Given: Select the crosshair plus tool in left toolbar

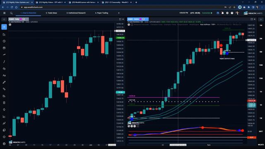Looking at the screenshot, I should click(x=4, y=27).
